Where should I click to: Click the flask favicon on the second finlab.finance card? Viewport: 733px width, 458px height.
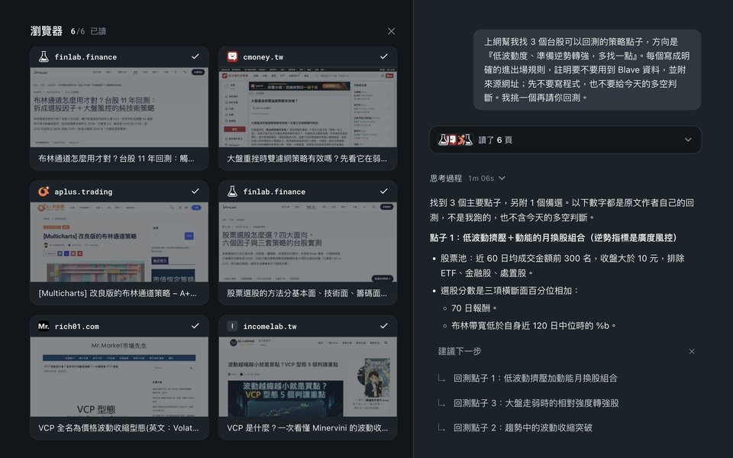[232, 192]
